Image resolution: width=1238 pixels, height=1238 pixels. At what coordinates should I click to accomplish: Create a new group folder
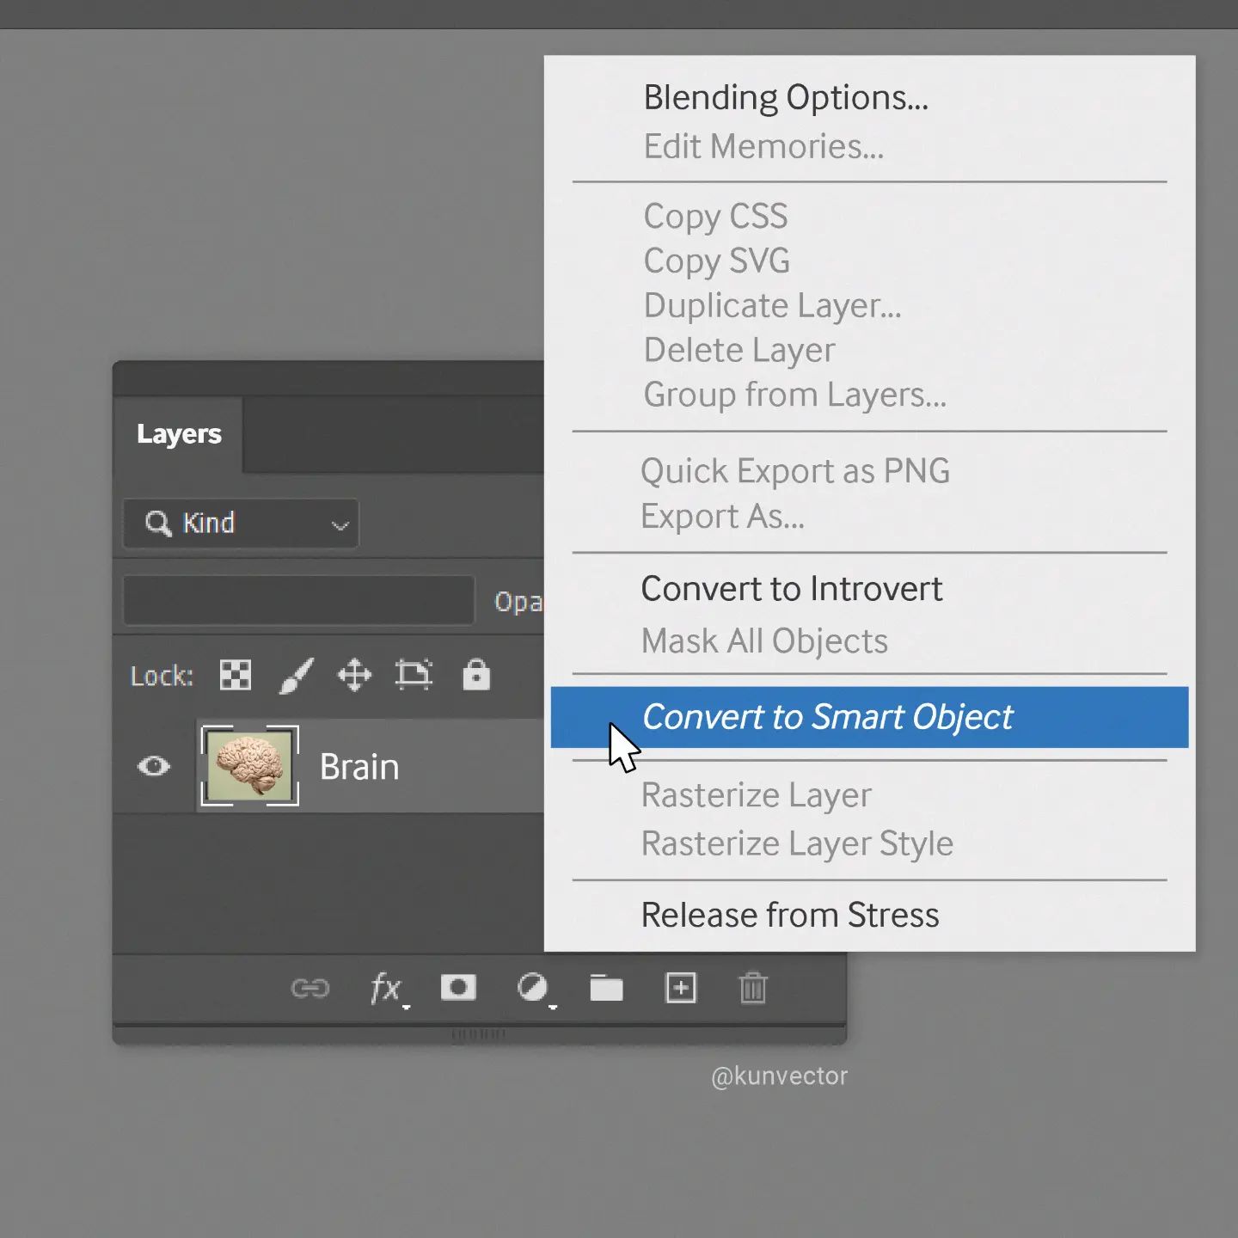point(606,988)
